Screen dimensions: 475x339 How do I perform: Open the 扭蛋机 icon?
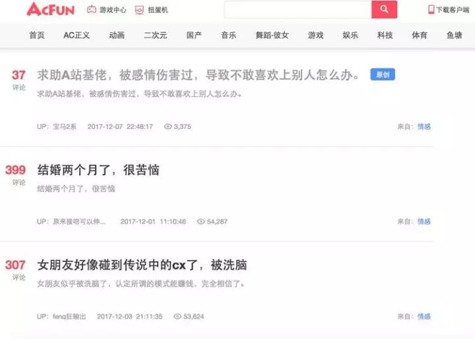tap(139, 10)
